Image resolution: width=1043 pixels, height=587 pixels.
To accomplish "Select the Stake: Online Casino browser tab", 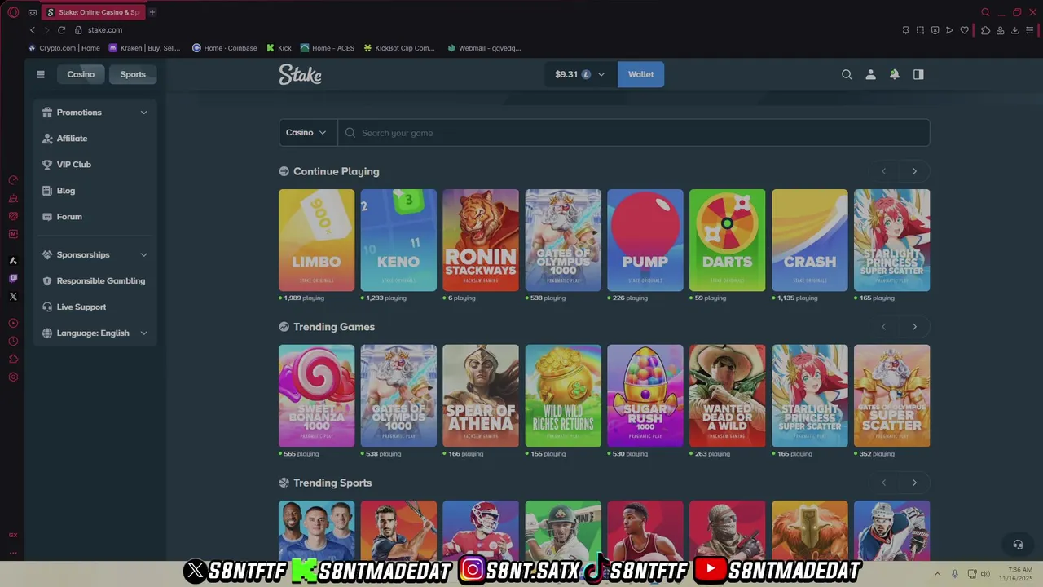I will [93, 12].
